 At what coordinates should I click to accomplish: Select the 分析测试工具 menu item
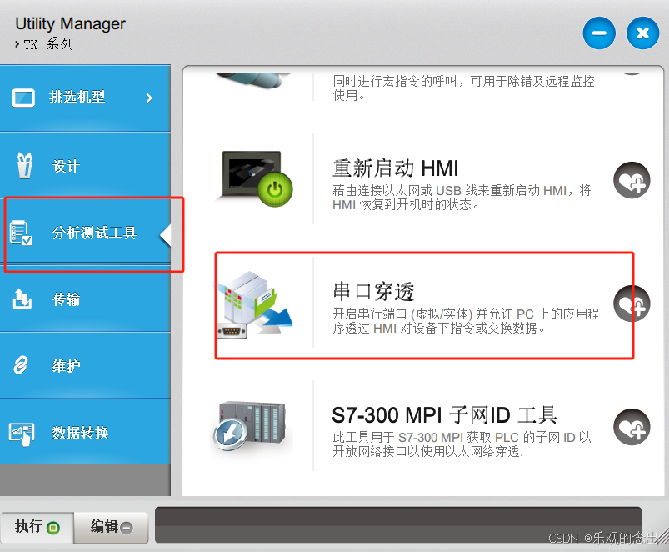tap(85, 233)
